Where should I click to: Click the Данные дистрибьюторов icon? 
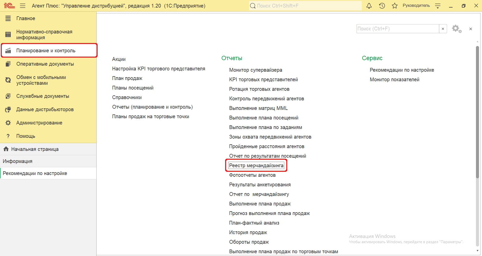tap(8, 109)
